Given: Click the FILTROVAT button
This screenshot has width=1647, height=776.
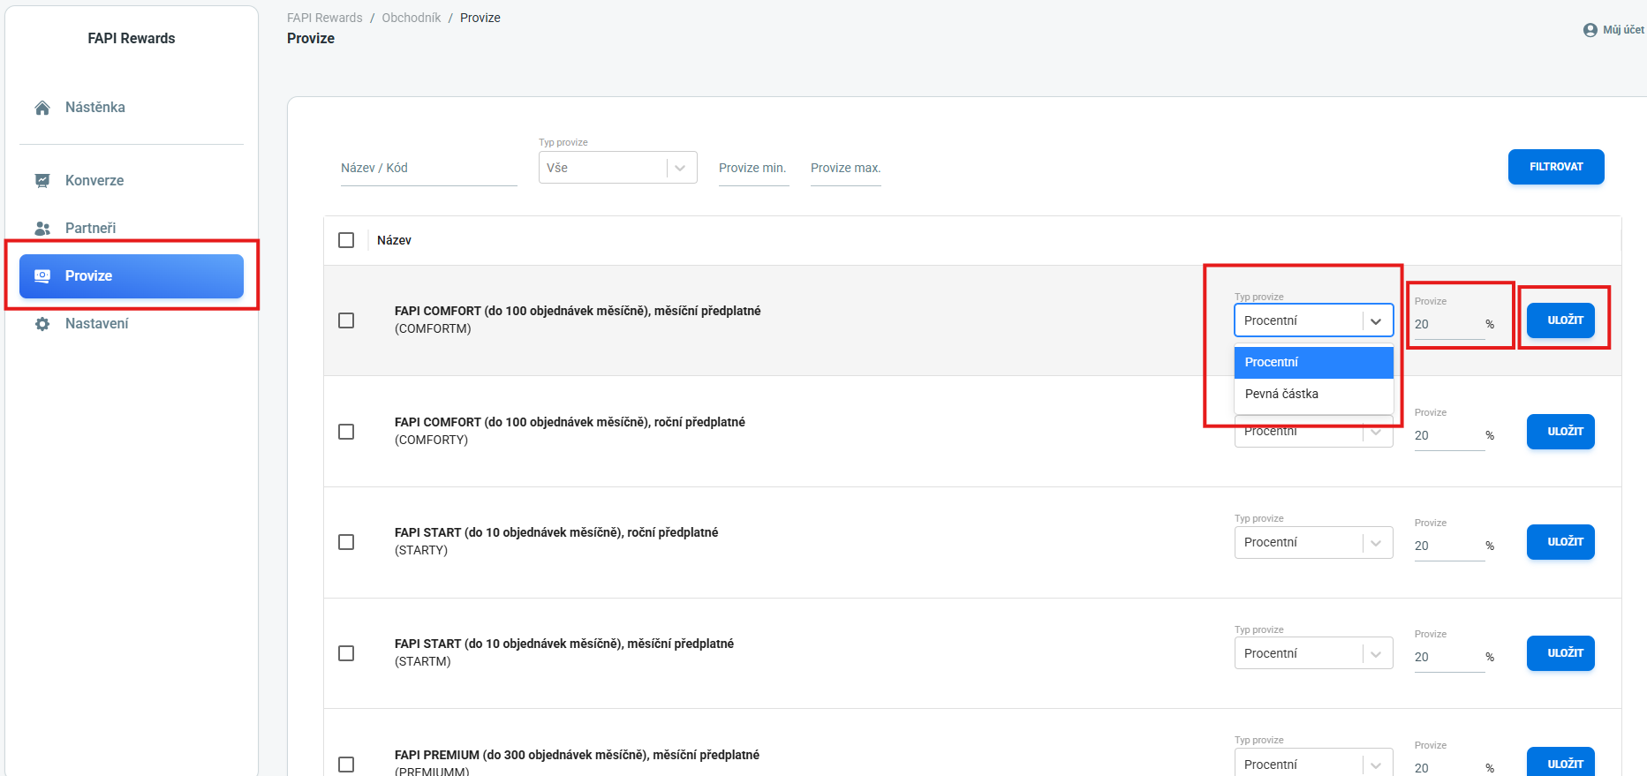Looking at the screenshot, I should pos(1556,167).
